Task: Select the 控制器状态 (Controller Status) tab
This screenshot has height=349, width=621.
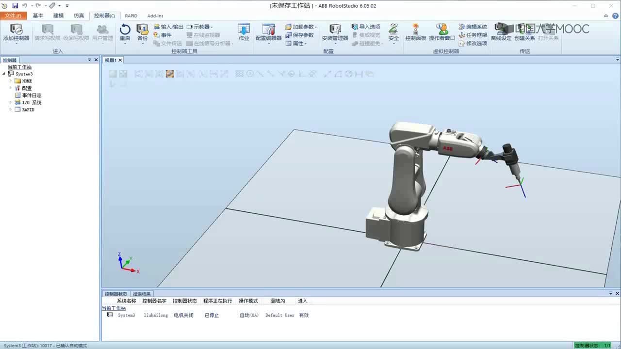Action: tap(116, 294)
